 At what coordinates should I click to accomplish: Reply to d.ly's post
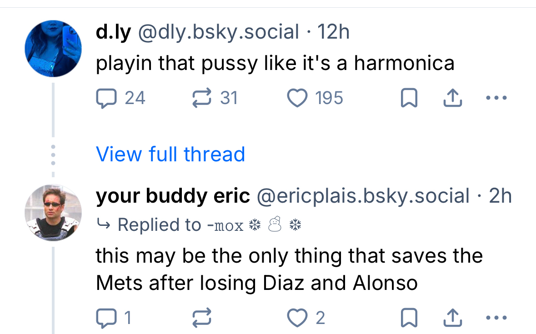105,98
